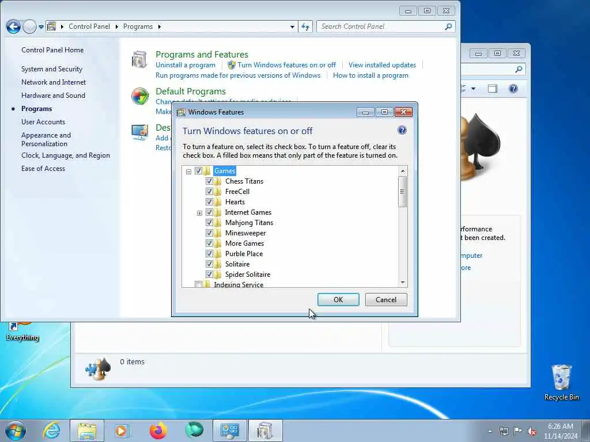This screenshot has width=590, height=442.
Task: Open Programs and Features heading link
Action: pyautogui.click(x=202, y=55)
